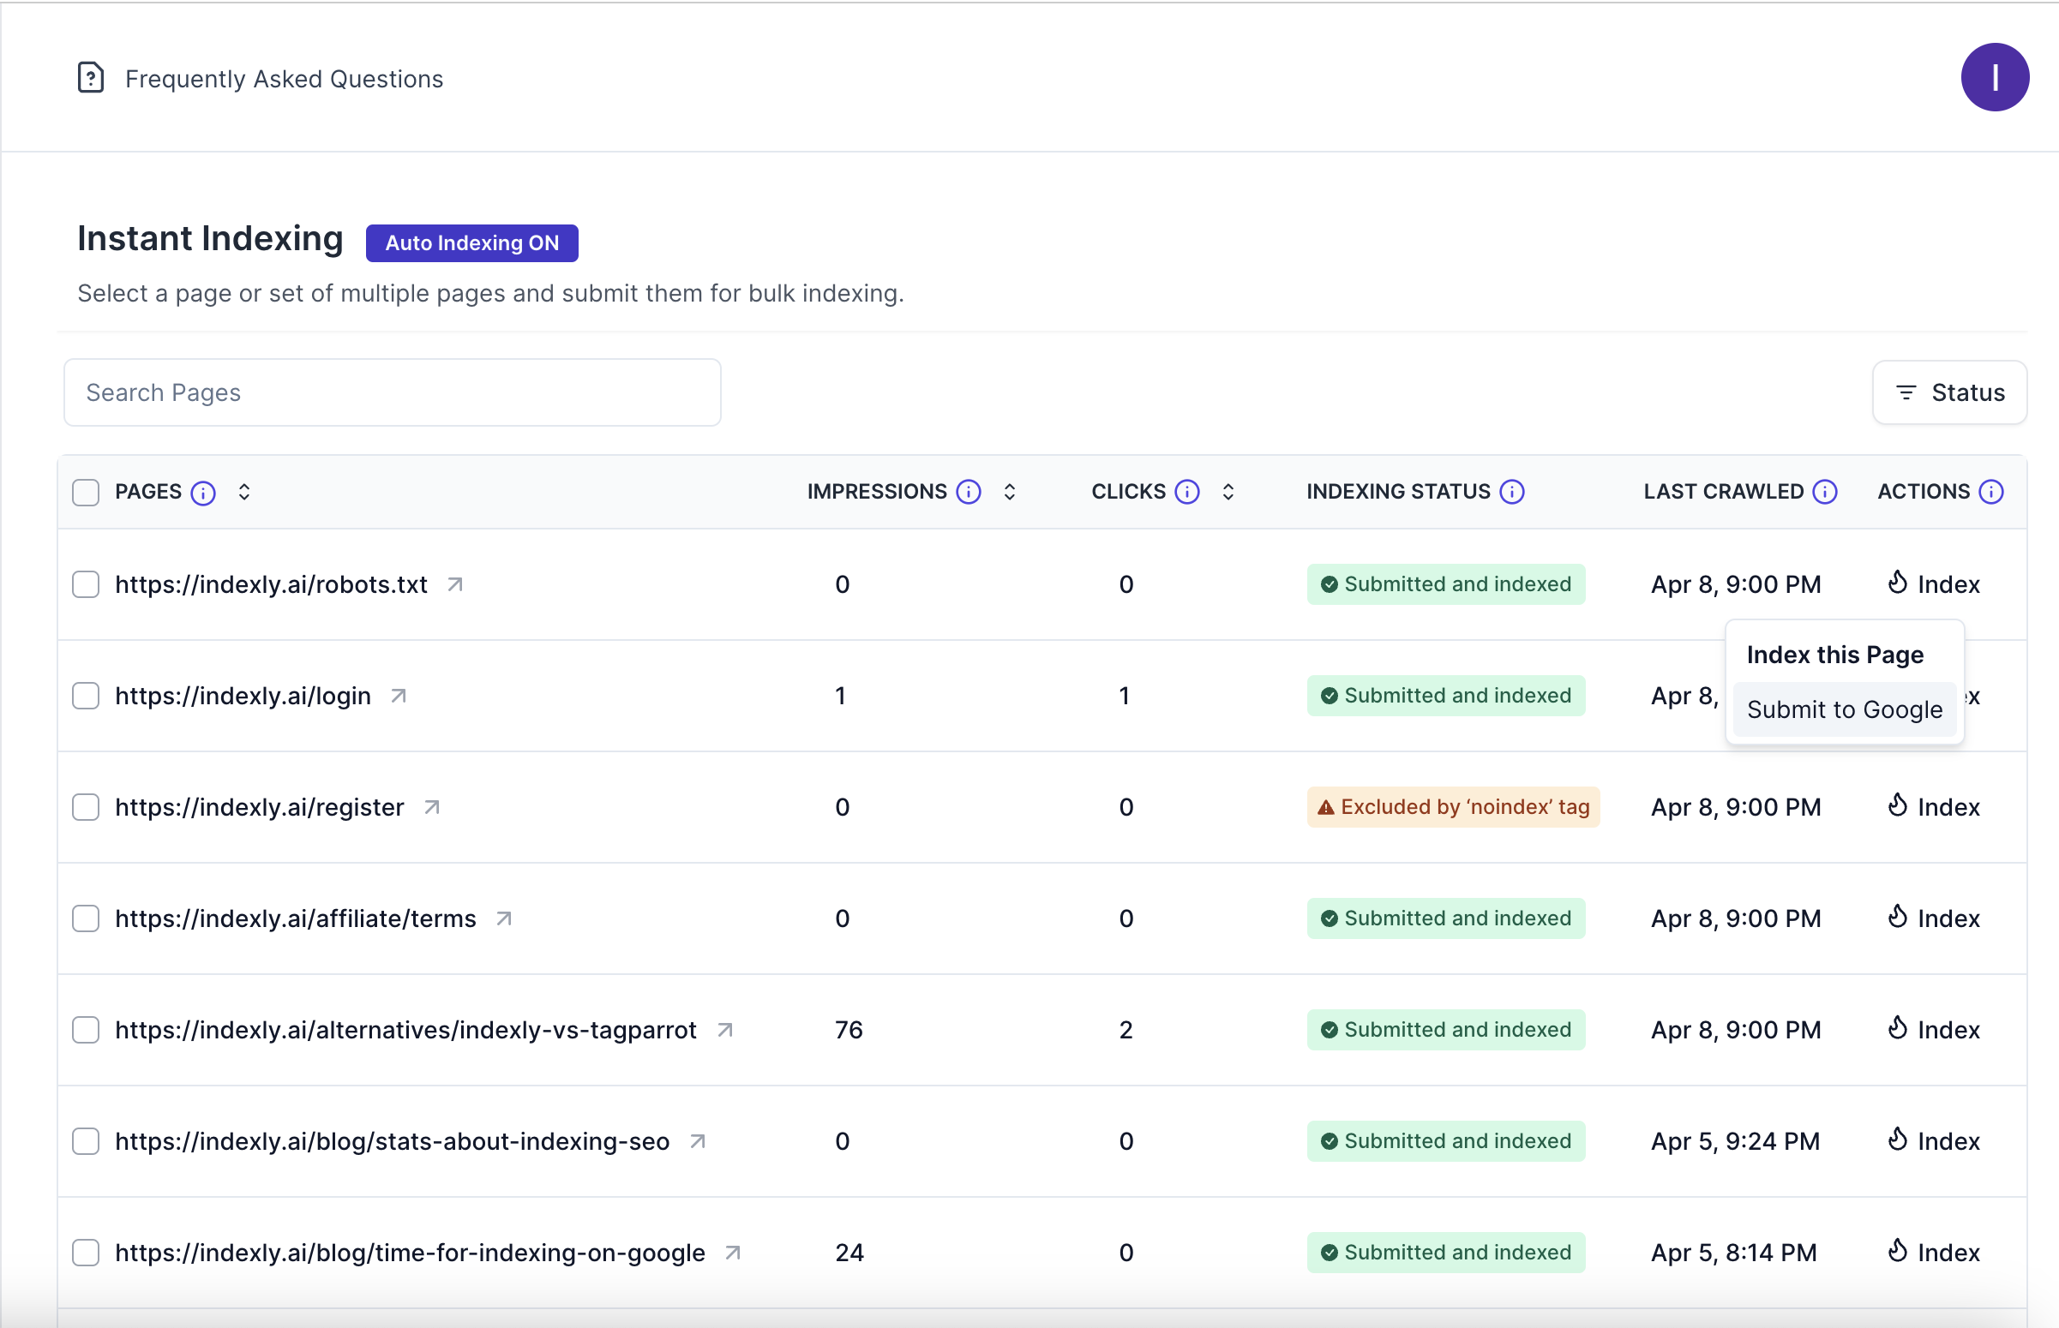2059x1328 pixels.
Task: Click the impressions value 24
Action: click(849, 1252)
